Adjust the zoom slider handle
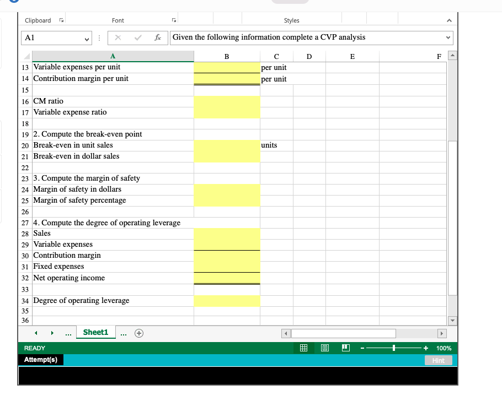The width and height of the screenshot is (502, 401). [393, 348]
